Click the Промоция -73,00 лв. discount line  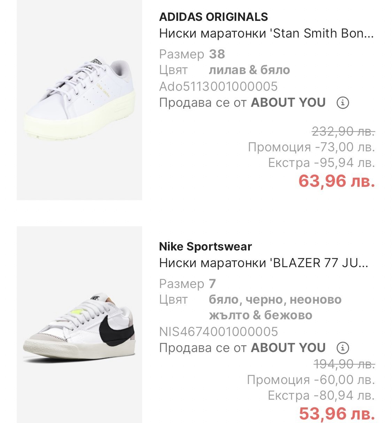coord(311,147)
